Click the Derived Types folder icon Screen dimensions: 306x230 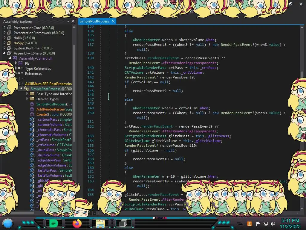click(32, 99)
